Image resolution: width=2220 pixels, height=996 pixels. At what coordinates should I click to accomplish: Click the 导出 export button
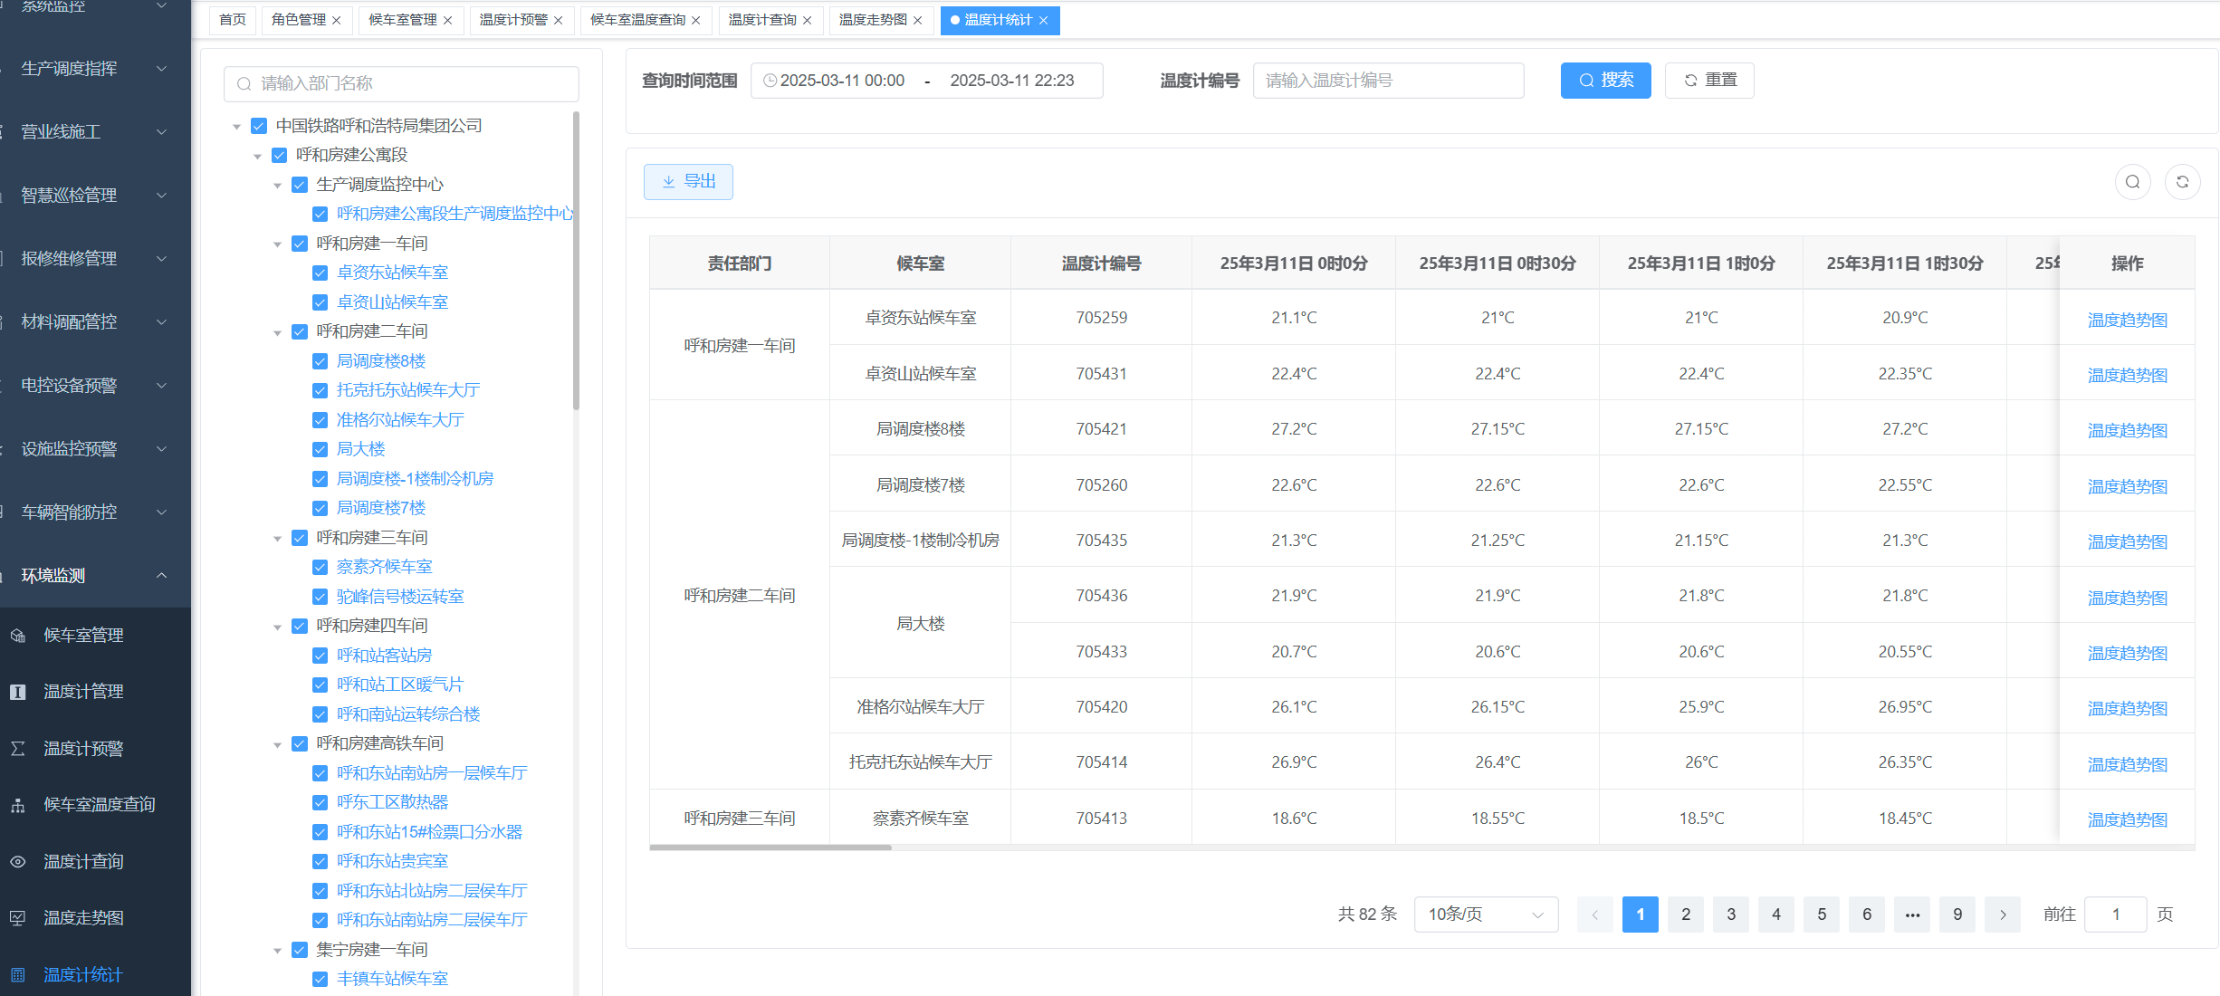688,182
